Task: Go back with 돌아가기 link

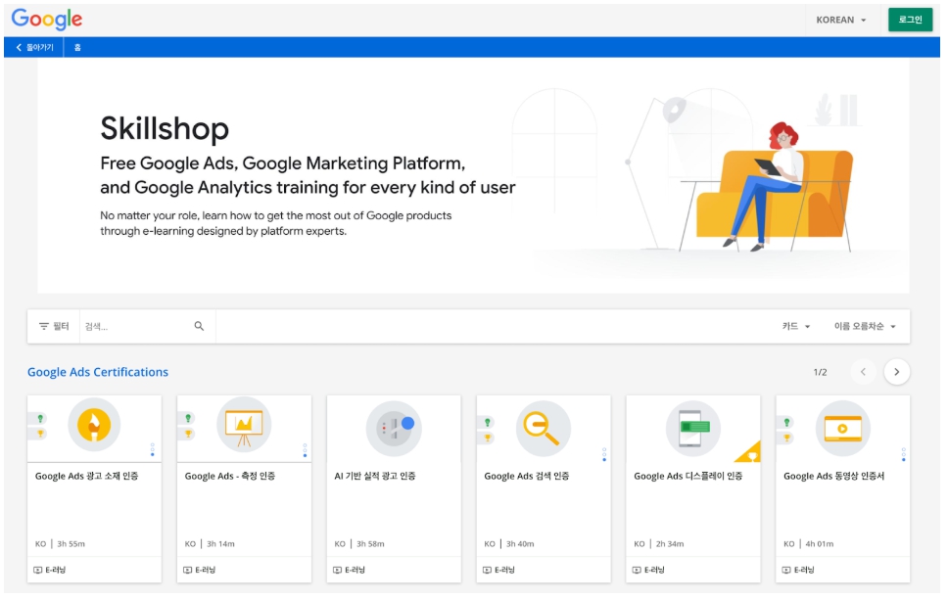Action: 34,47
